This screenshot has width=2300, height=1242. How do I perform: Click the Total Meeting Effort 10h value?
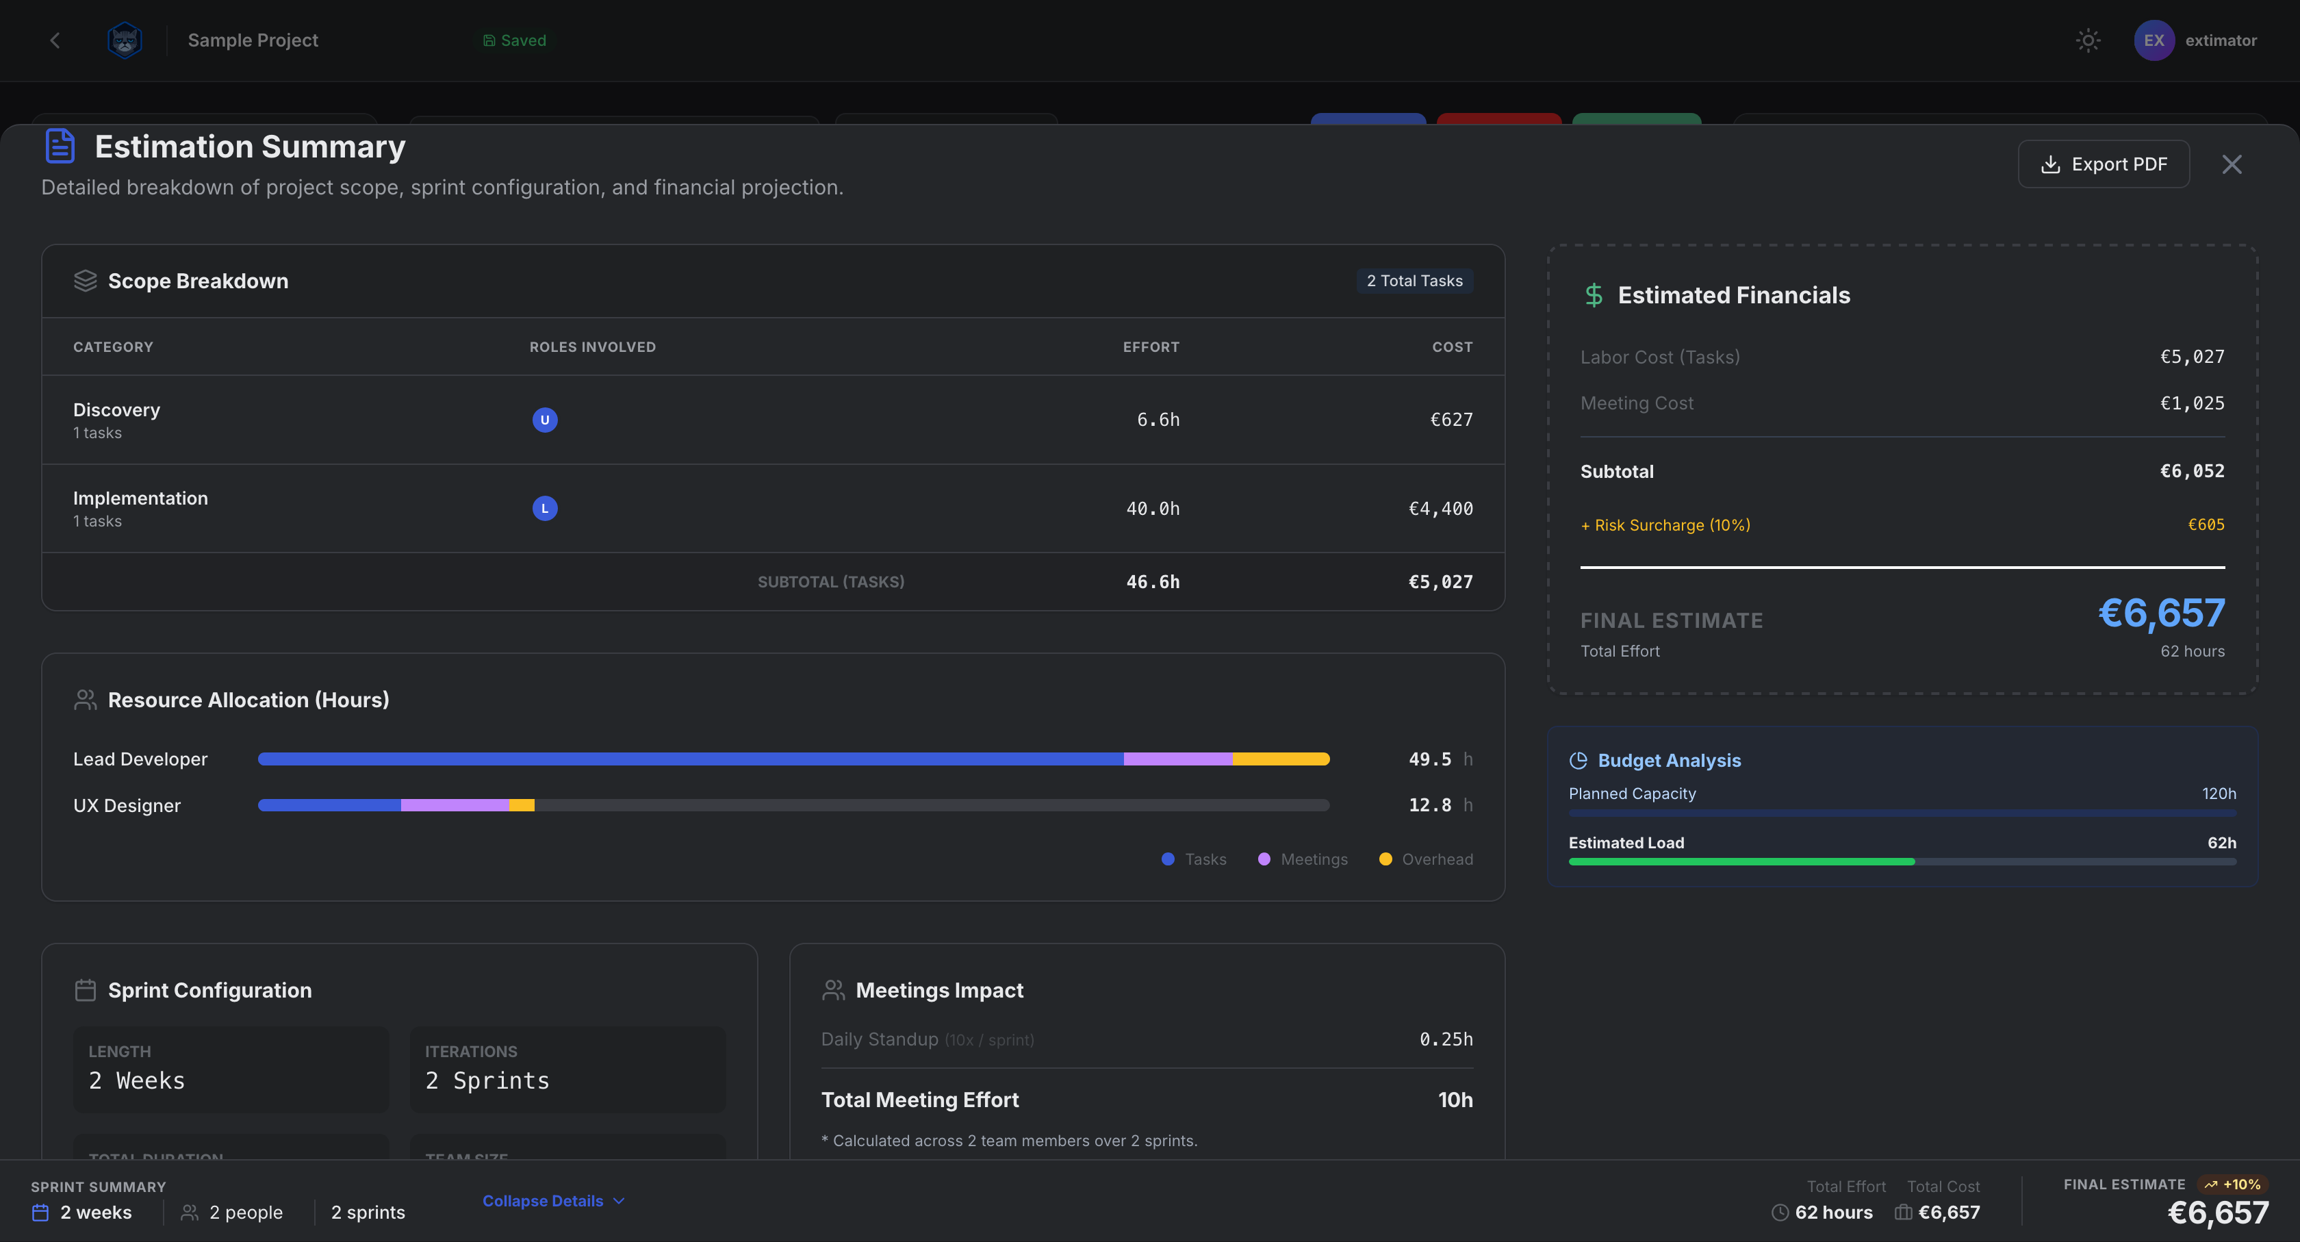[x=1455, y=1100]
